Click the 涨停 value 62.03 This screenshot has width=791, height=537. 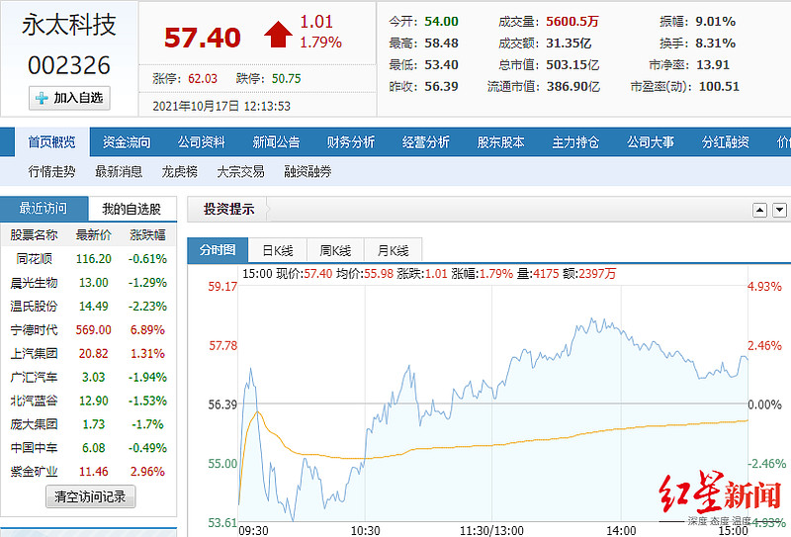203,79
